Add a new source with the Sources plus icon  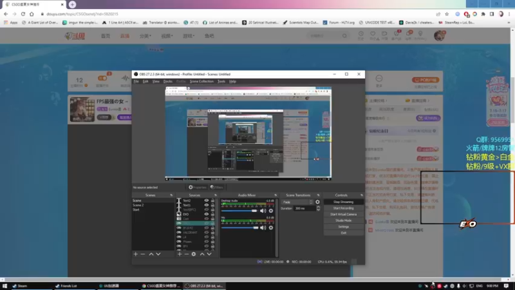[x=180, y=254]
